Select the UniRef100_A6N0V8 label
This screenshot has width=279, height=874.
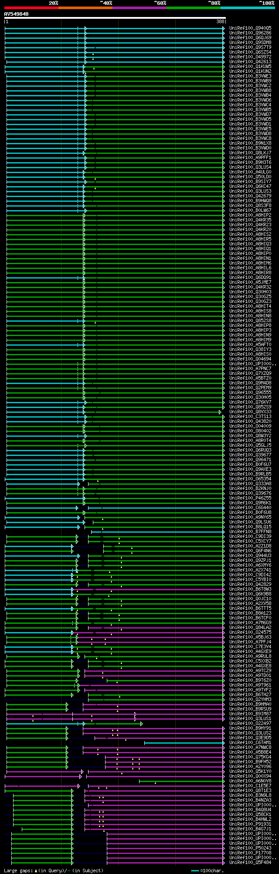(x=250, y=781)
